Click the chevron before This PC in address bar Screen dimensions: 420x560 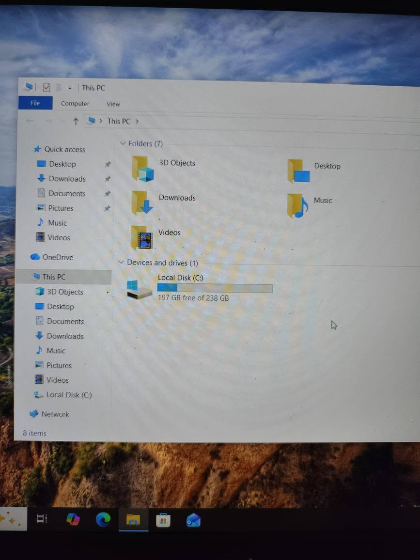[x=101, y=121]
